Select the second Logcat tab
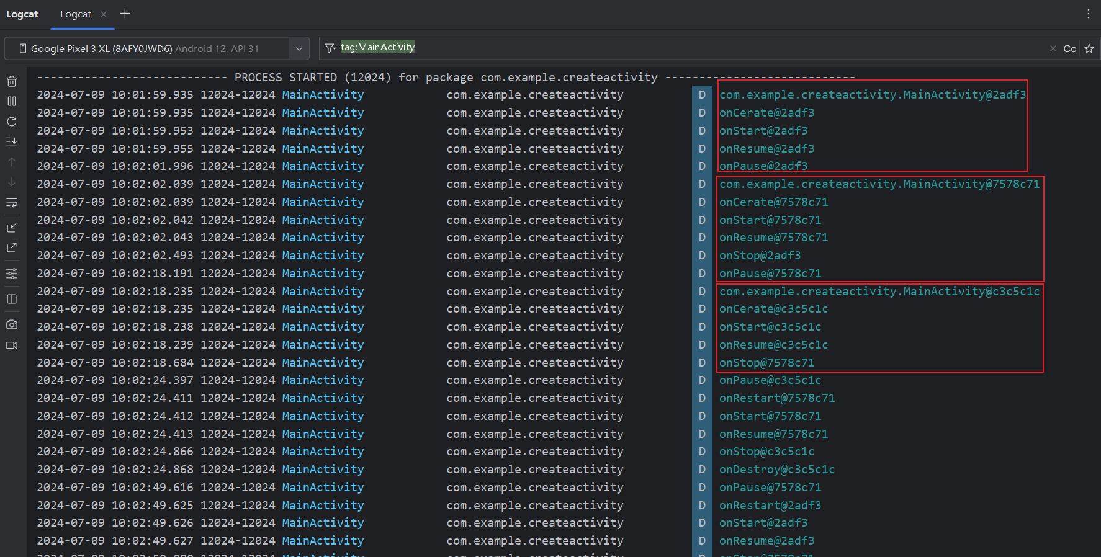This screenshot has height=557, width=1101. click(x=76, y=14)
